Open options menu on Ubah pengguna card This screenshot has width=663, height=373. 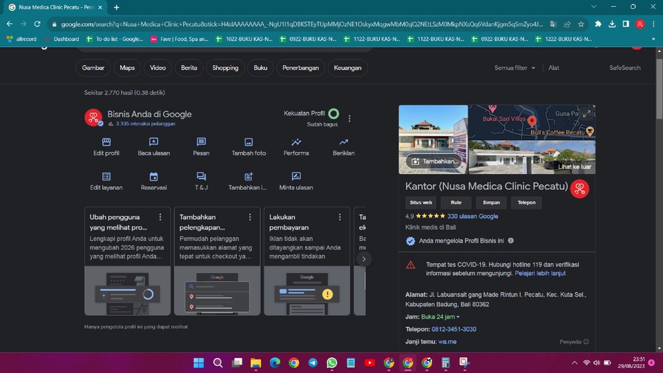[x=160, y=217]
